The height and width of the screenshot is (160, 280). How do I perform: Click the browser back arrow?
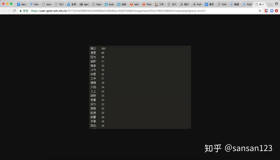point(3,11)
